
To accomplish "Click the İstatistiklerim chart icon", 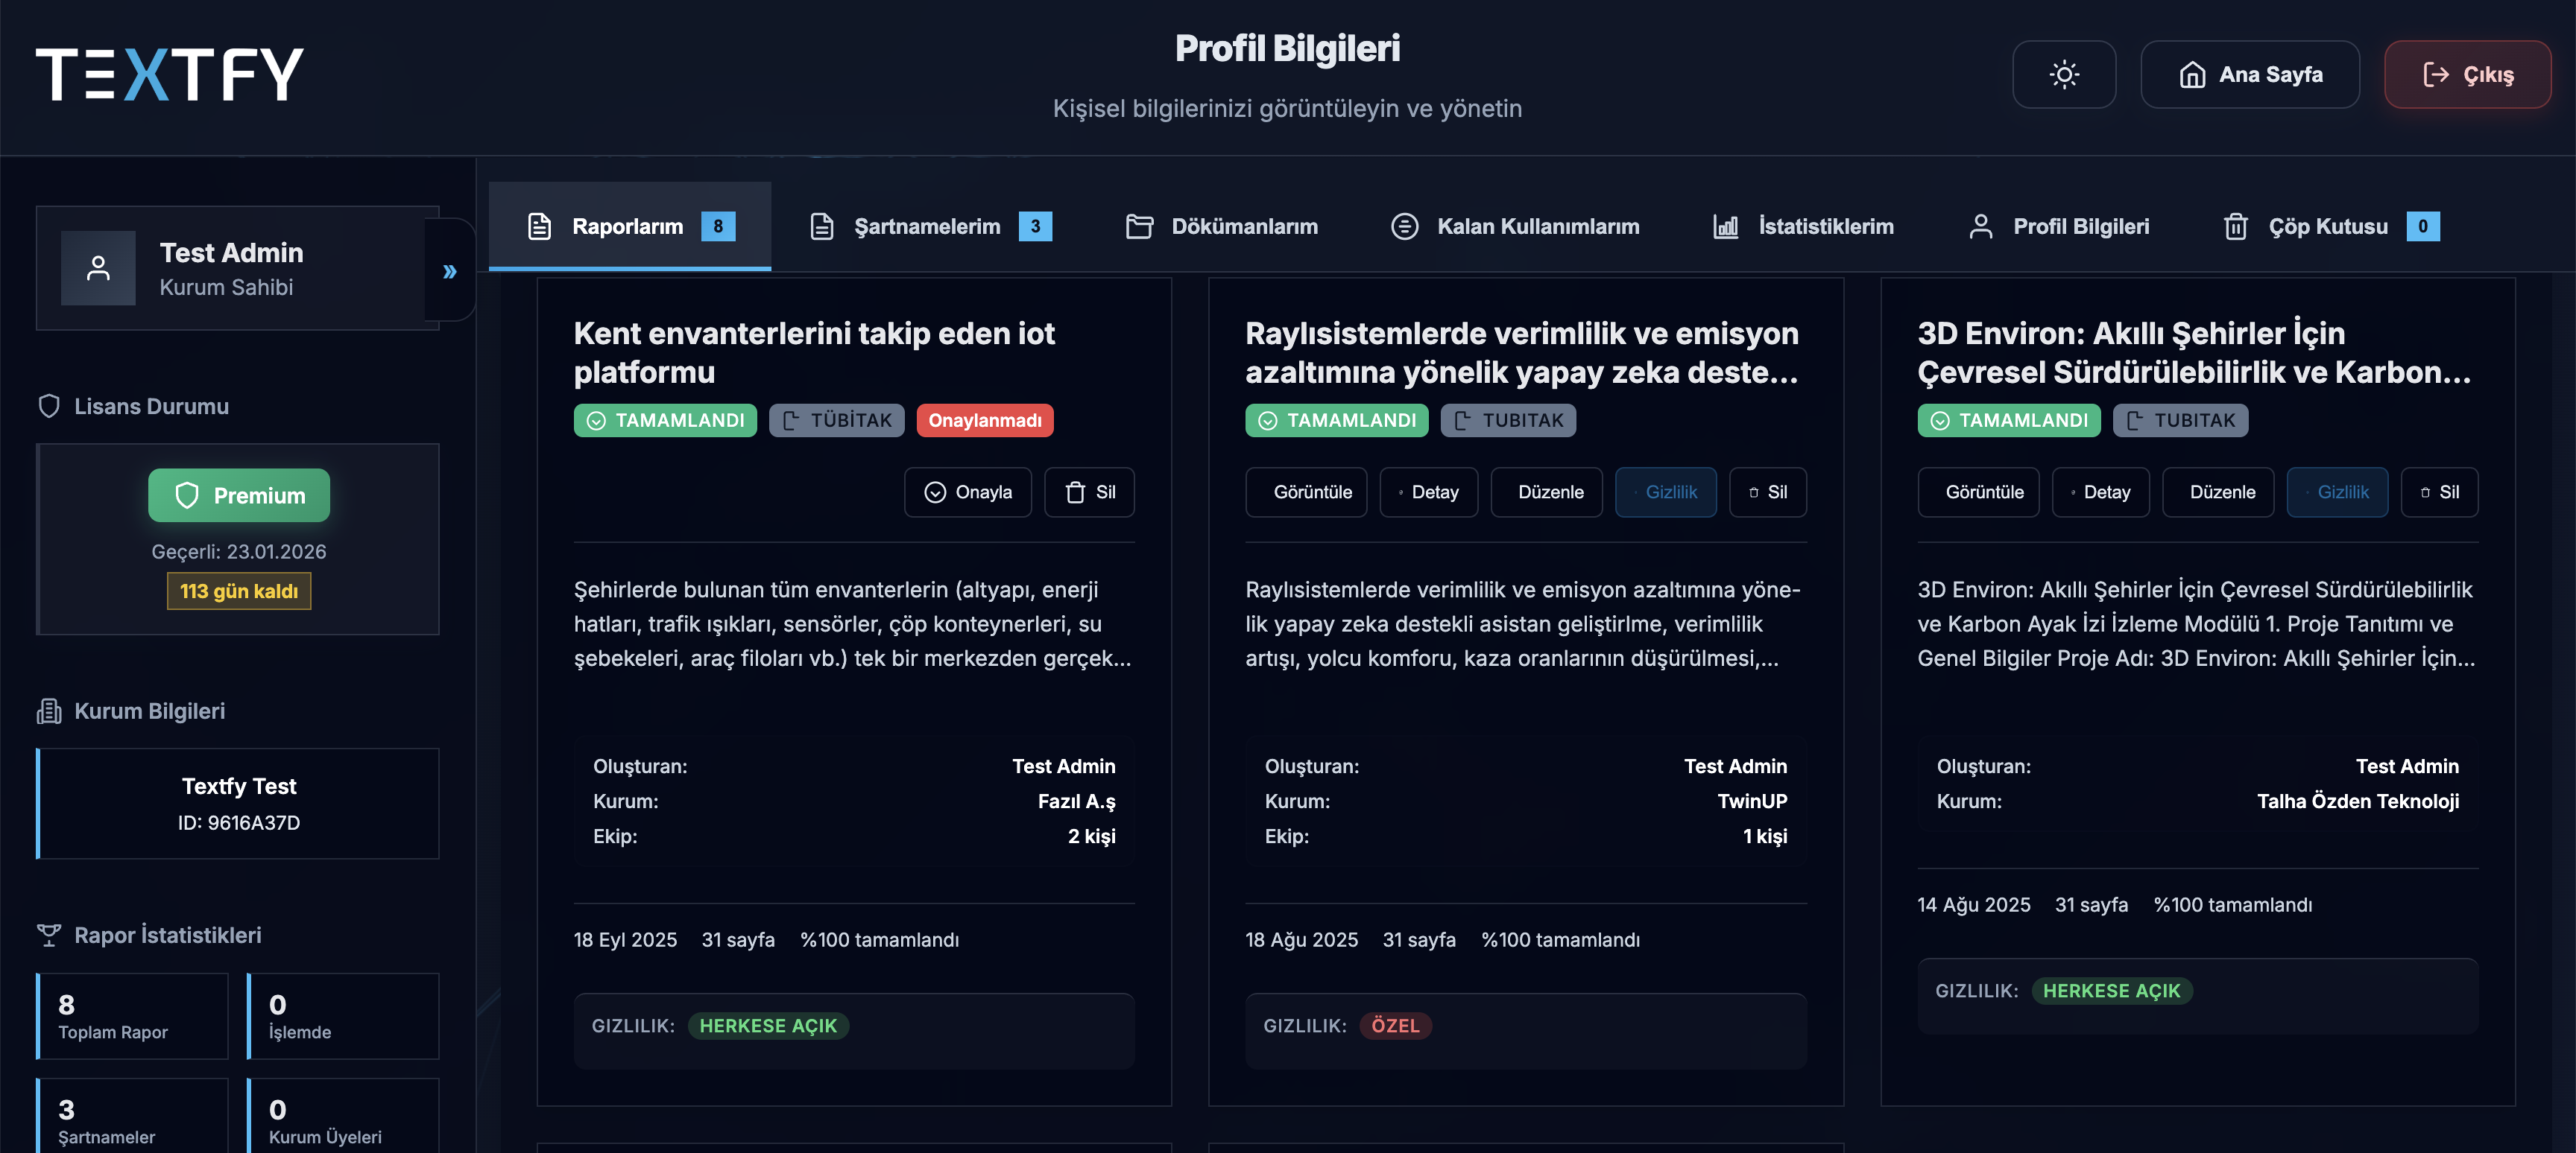I will (x=1725, y=227).
